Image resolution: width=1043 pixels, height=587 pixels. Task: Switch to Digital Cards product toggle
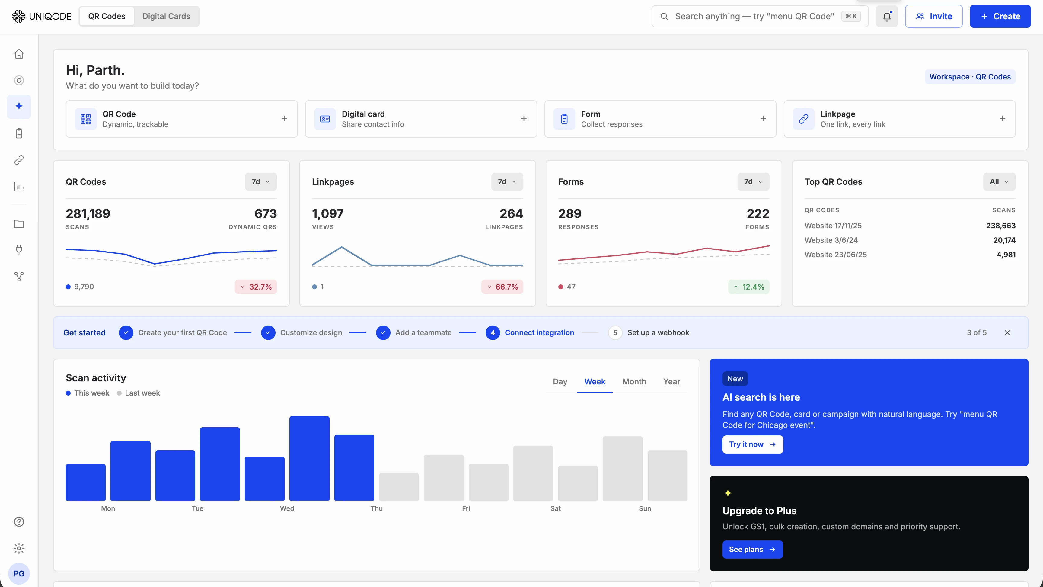[x=166, y=16]
